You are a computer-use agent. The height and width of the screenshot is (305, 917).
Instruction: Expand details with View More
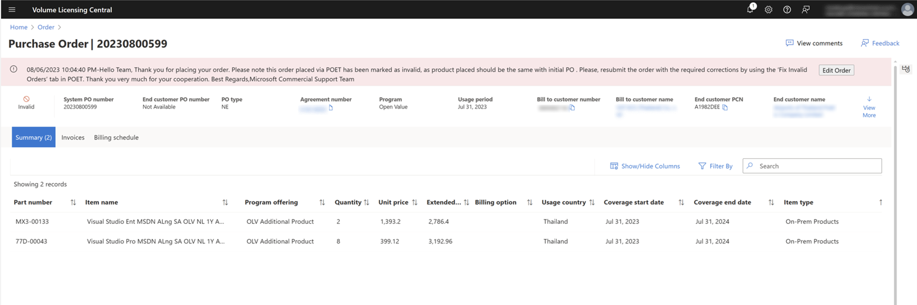point(869,107)
